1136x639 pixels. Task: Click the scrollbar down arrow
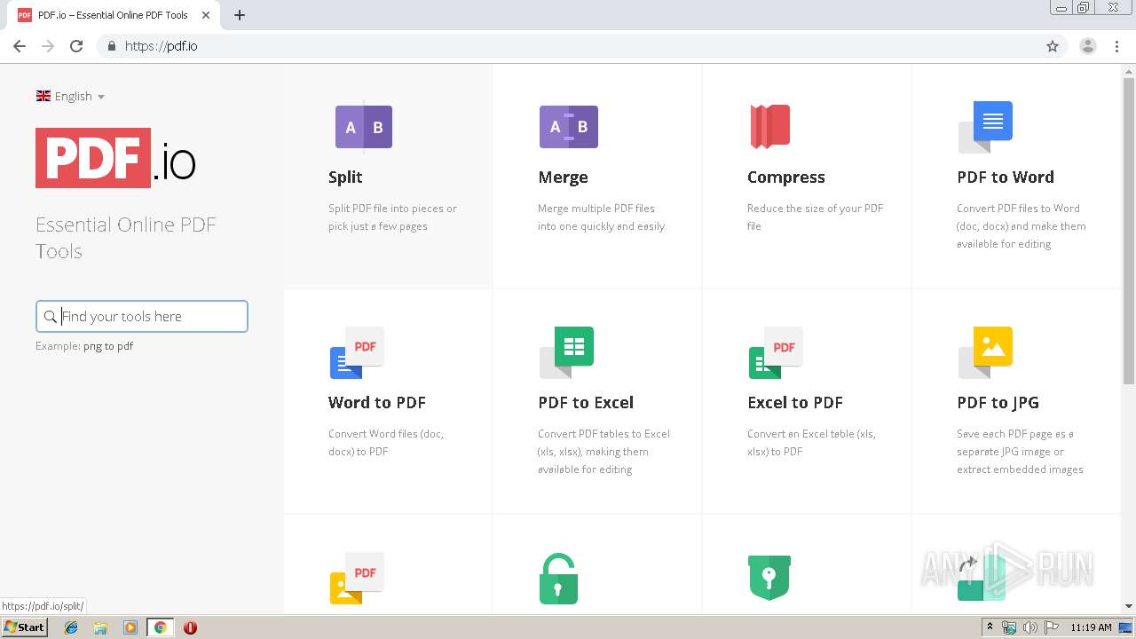pos(1129,606)
